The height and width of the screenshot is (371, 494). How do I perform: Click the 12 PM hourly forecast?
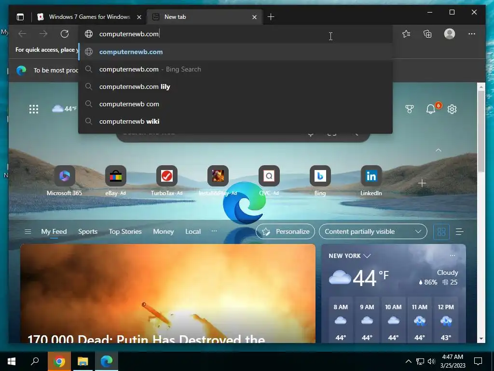click(x=446, y=319)
